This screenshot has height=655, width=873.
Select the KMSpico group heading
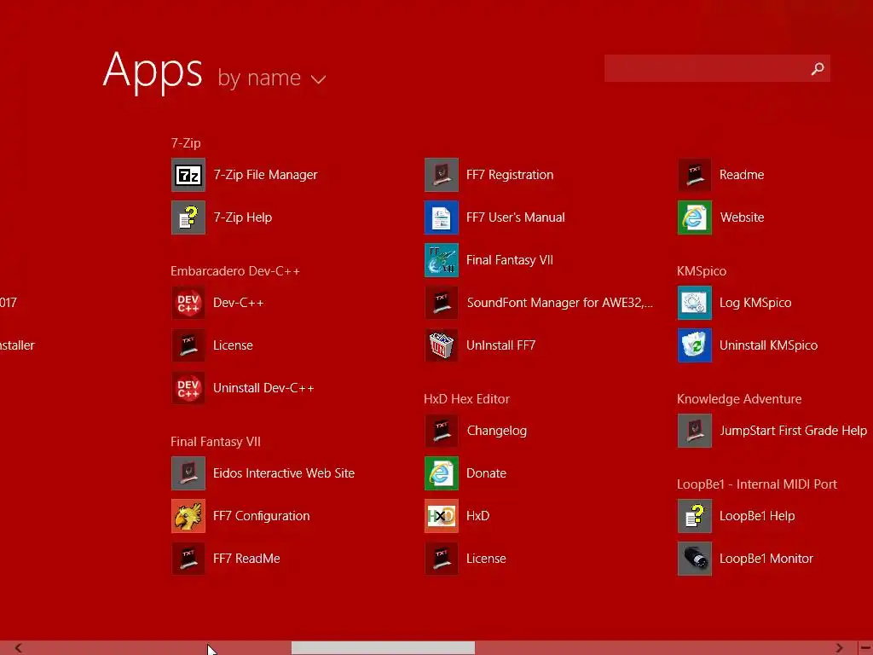pyautogui.click(x=702, y=271)
